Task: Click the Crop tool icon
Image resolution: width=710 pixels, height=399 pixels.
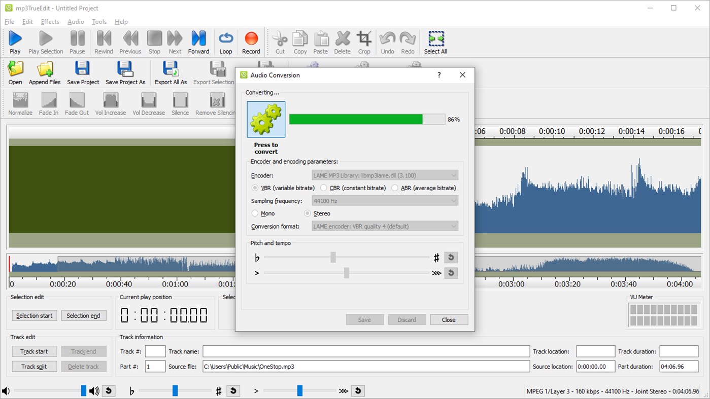Action: (x=364, y=42)
